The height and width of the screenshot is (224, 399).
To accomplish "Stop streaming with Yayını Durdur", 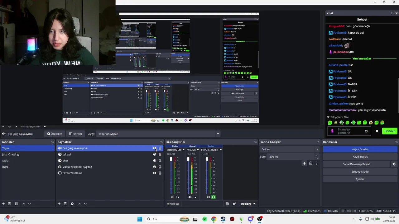I will tap(360, 149).
